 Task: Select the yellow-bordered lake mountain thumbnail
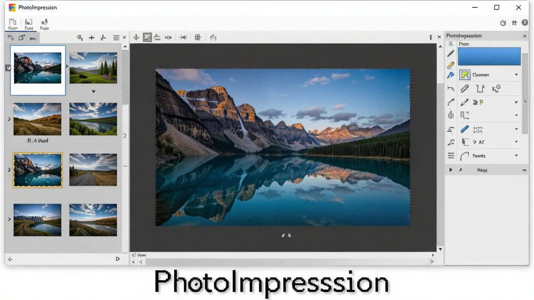(x=38, y=170)
